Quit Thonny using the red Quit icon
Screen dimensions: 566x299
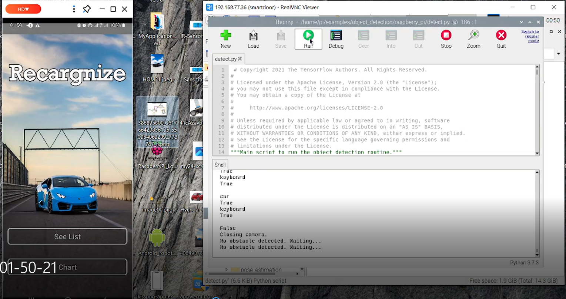tap(501, 39)
